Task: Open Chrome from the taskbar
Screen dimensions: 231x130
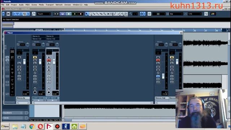Action: 32,126
